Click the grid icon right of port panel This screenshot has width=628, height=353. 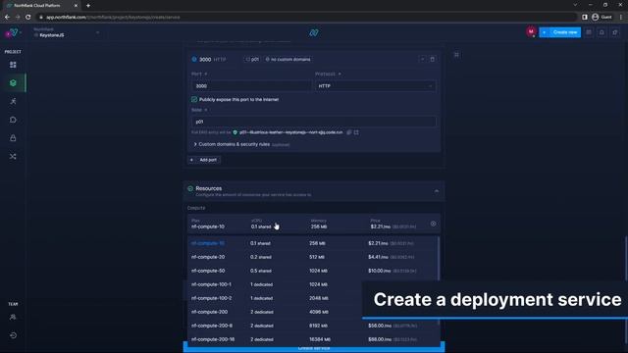pyautogui.click(x=456, y=55)
